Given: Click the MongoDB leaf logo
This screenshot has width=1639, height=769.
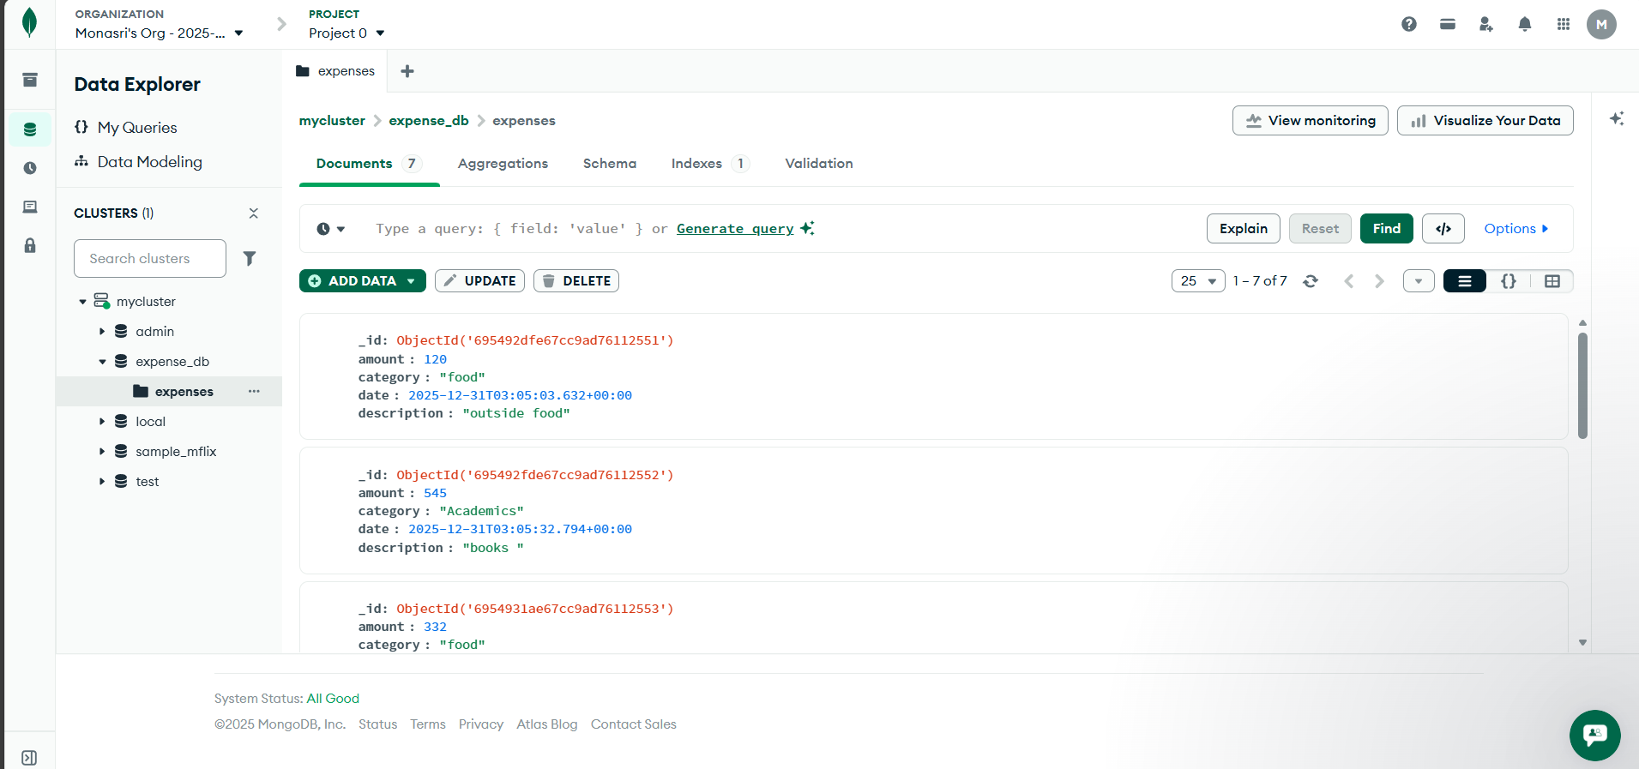Looking at the screenshot, I should (29, 23).
